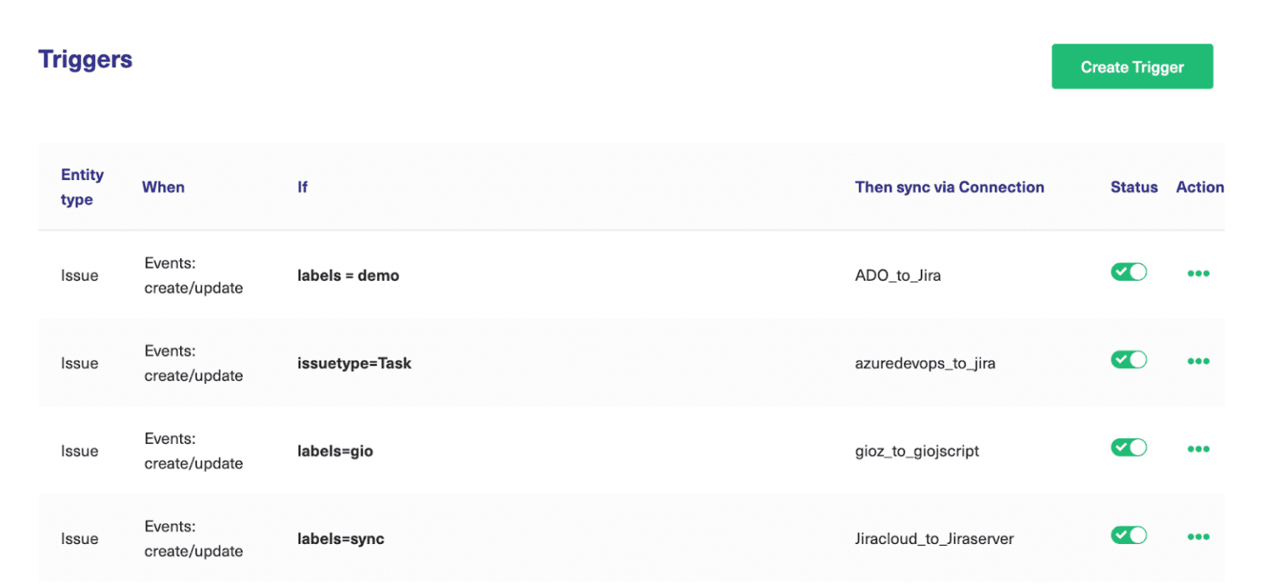Open action menu for ADO_to_Jira trigger
The height and width of the screenshot is (584, 1281).
[x=1198, y=272]
